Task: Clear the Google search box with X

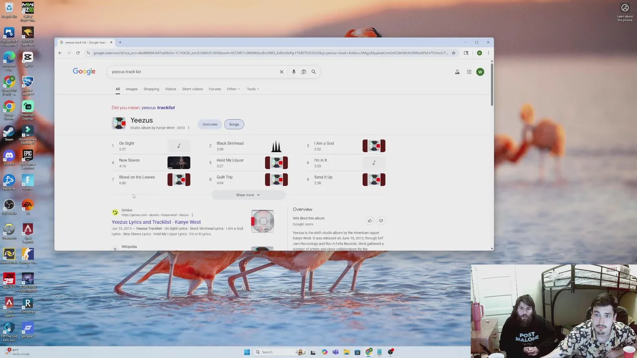Action: 281,72
